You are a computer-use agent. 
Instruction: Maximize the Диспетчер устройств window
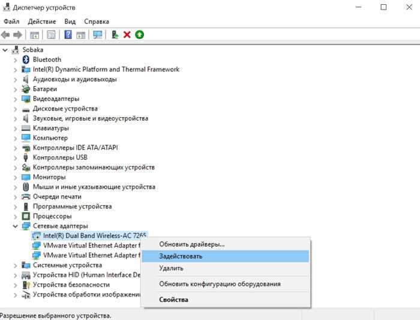coord(383,7)
